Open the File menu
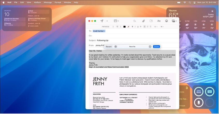The height and width of the screenshot is (114, 219). pyautogui.click(x=16, y=3)
